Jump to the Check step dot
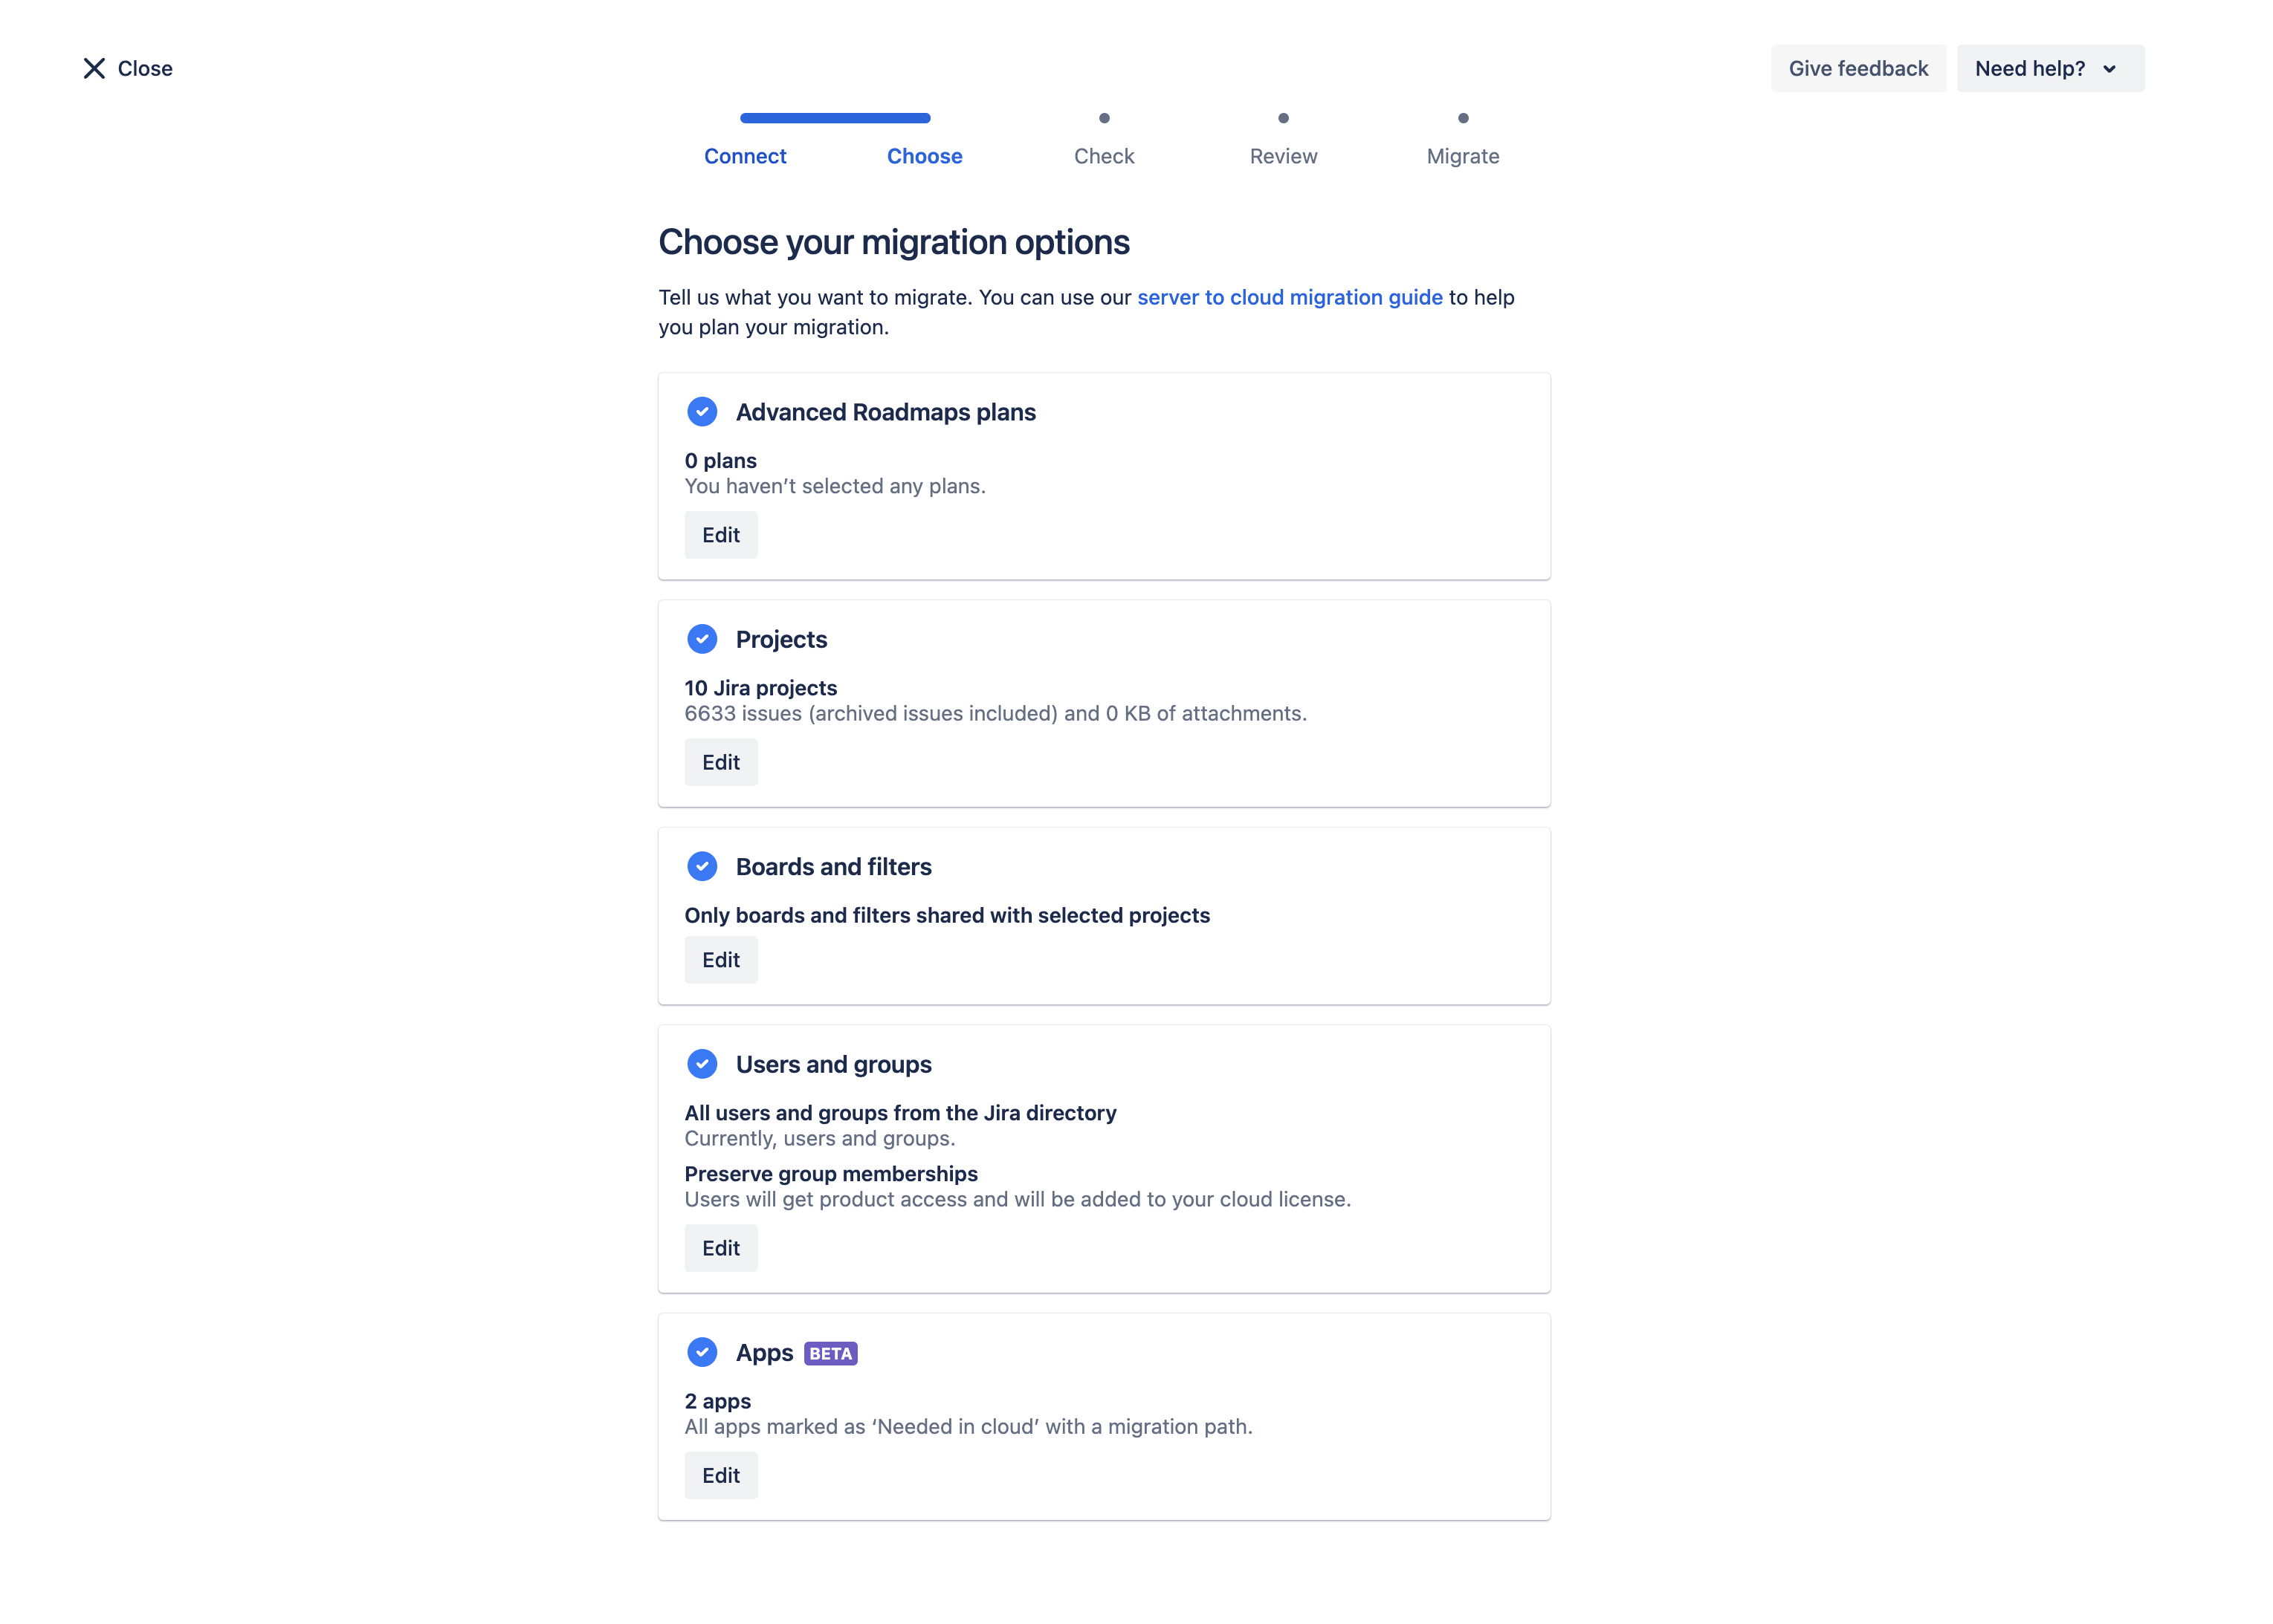The image size is (2273, 1624). click(x=1104, y=118)
